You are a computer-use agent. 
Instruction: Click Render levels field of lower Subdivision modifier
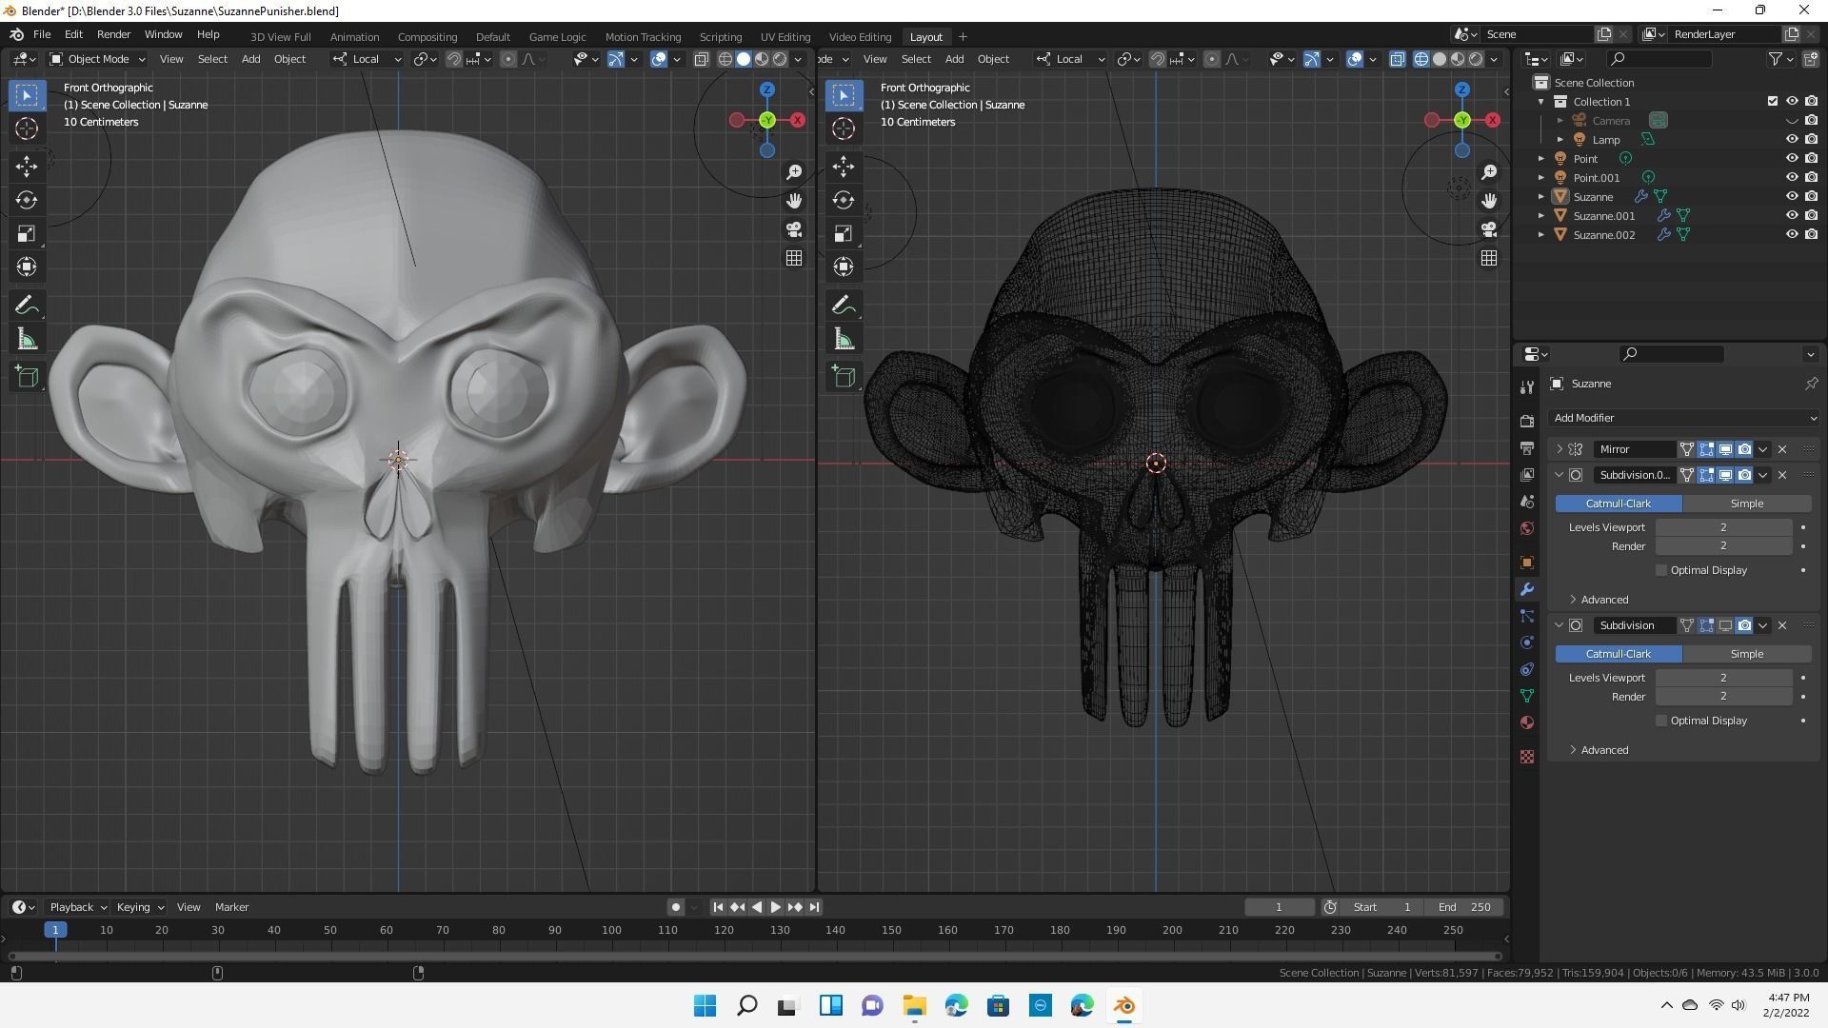tap(1723, 697)
